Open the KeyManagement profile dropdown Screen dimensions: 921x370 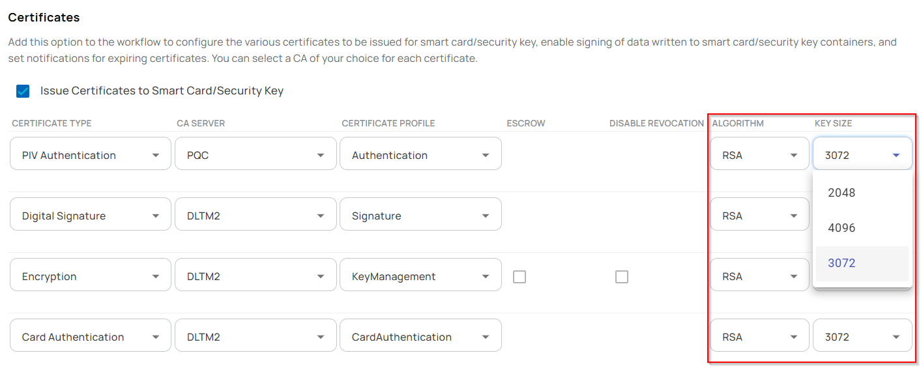(x=420, y=276)
